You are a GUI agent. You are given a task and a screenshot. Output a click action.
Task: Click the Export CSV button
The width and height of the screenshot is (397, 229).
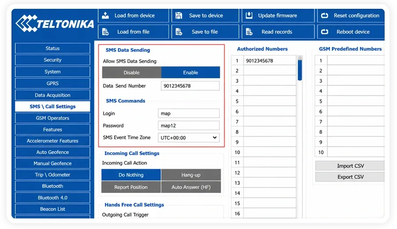[350, 177]
